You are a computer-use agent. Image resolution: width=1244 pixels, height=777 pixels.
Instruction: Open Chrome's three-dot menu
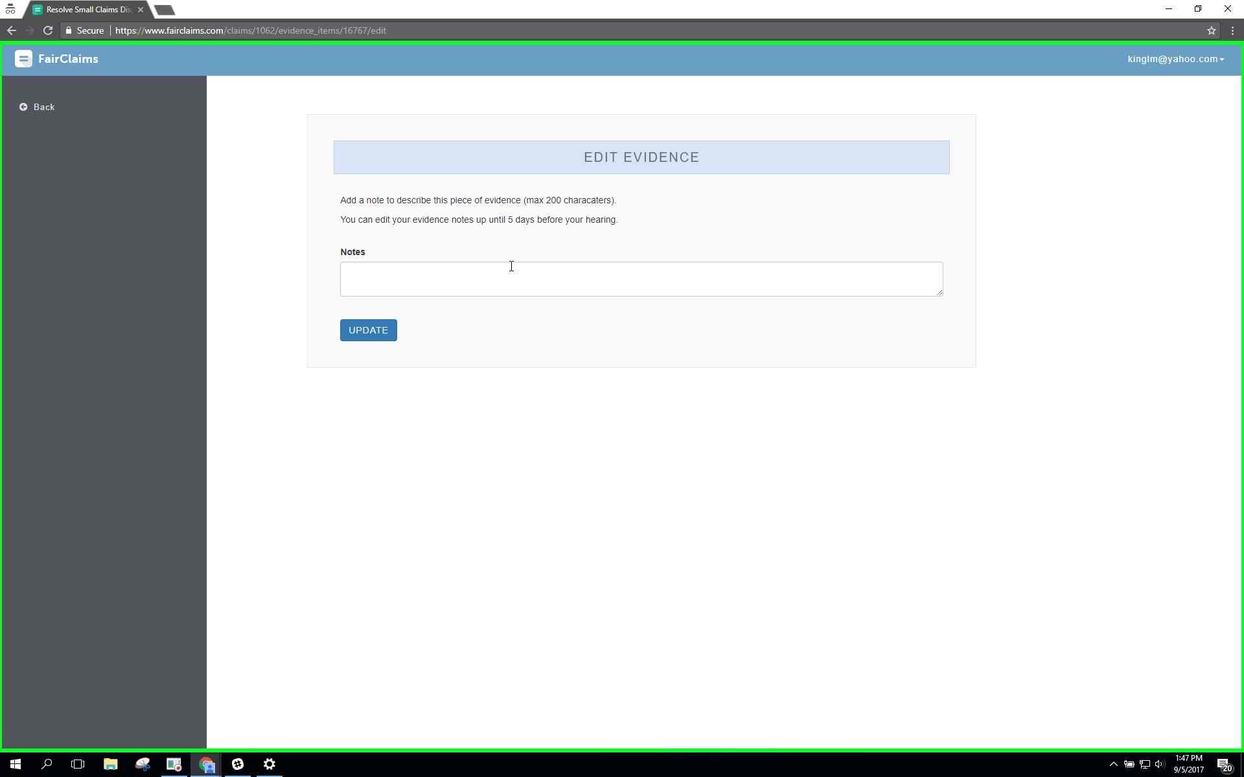1232,30
